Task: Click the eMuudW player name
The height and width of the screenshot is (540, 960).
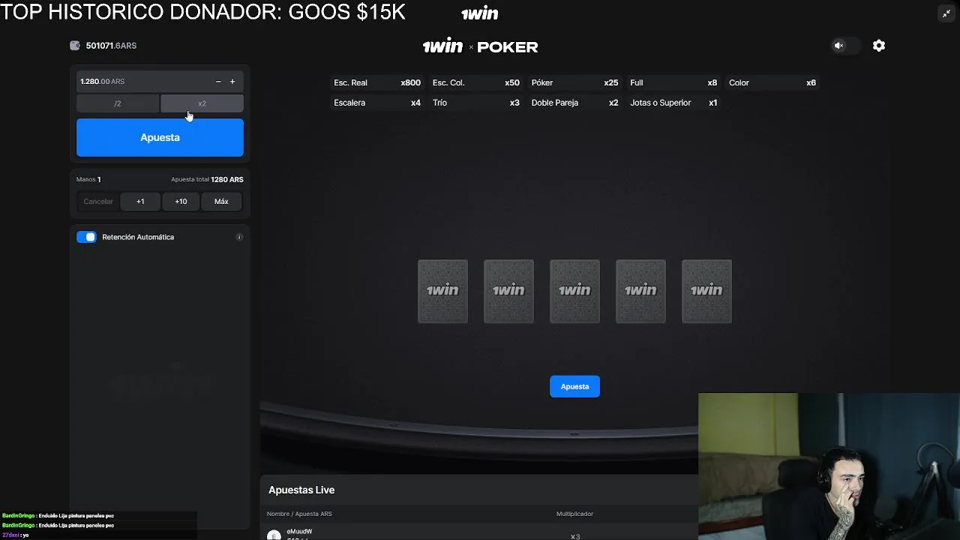Action: 299,532
